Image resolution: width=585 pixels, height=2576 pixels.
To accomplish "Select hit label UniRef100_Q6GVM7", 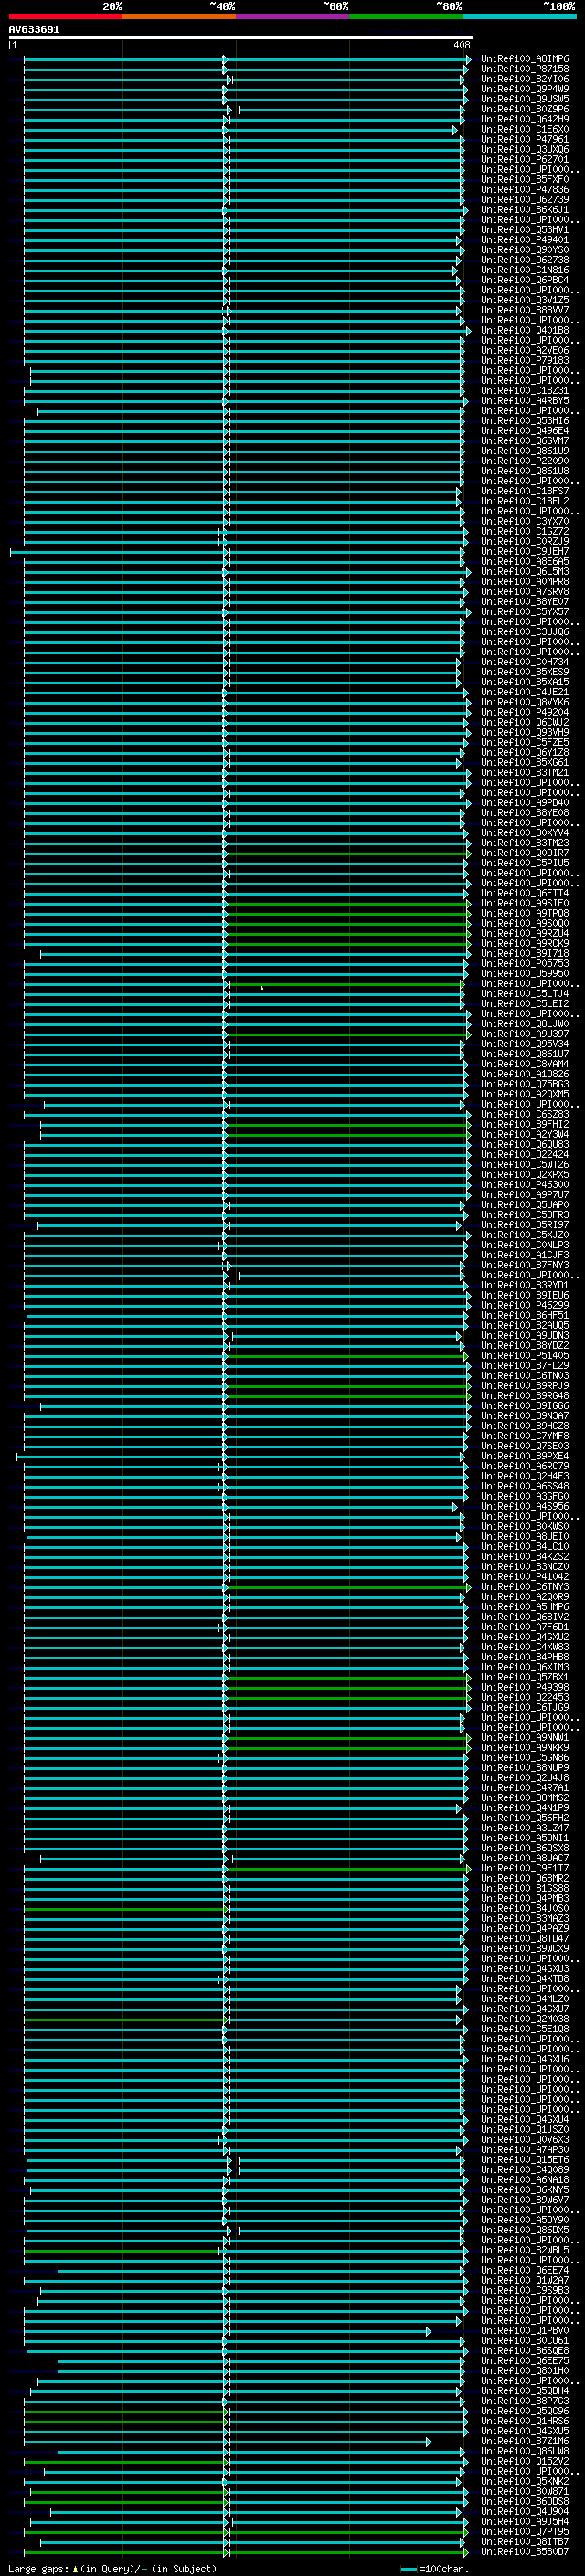I will pyautogui.click(x=524, y=441).
